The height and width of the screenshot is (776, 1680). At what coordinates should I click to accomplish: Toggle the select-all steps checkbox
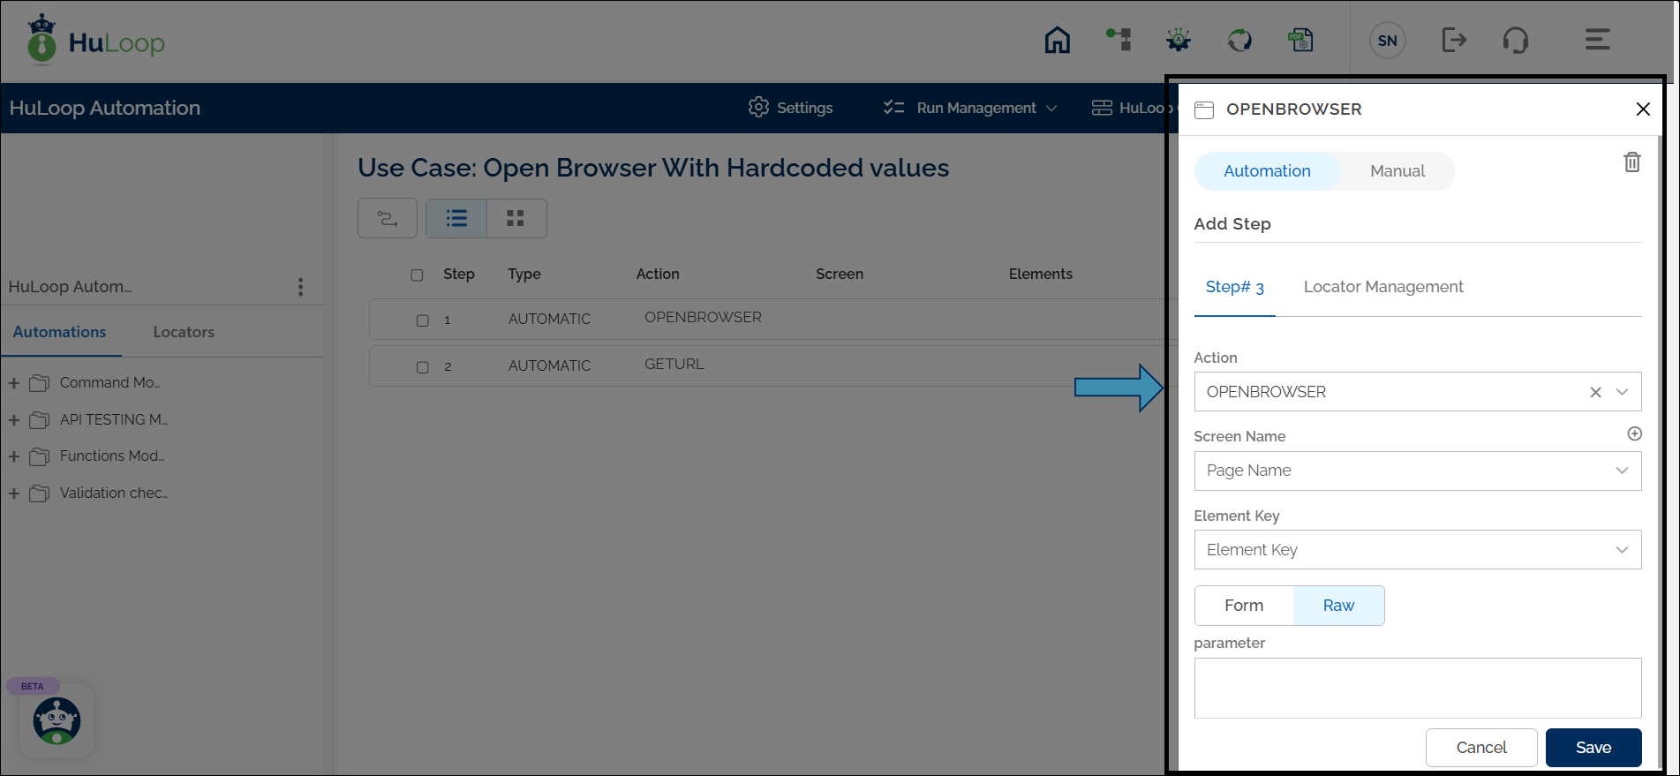(x=417, y=275)
